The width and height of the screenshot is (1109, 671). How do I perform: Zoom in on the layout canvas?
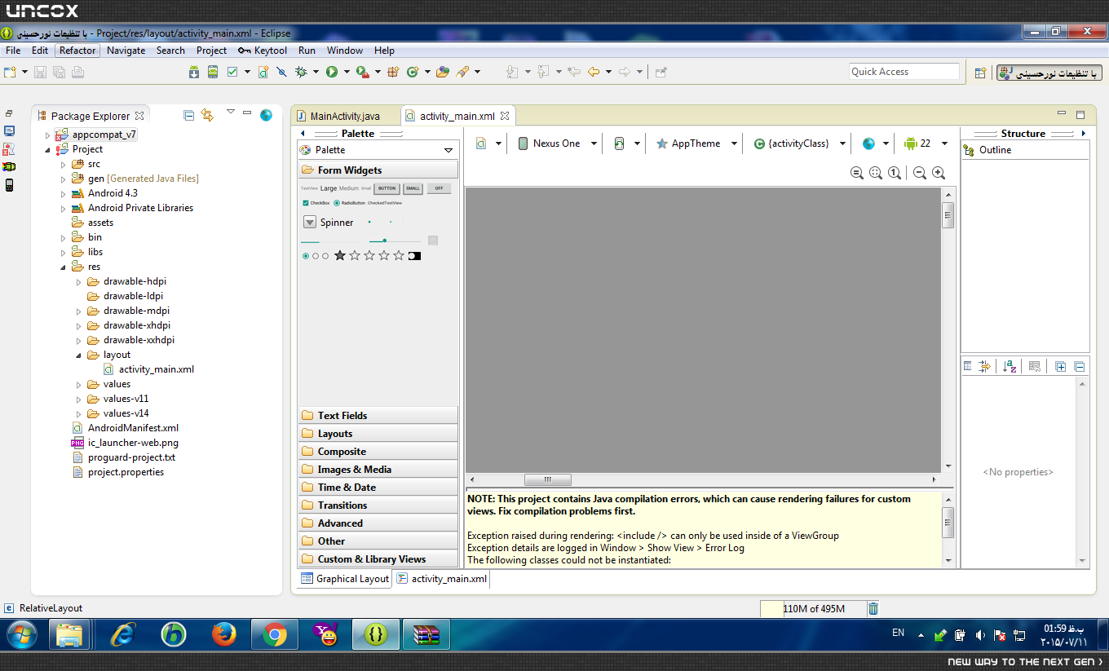coord(939,173)
